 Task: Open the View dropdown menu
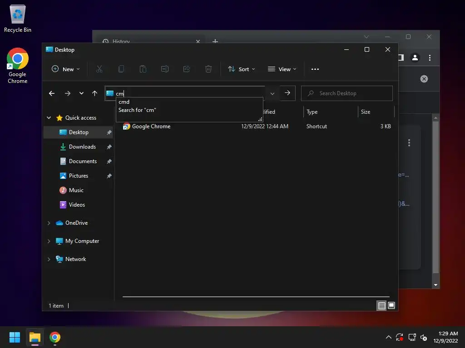pyautogui.click(x=282, y=69)
